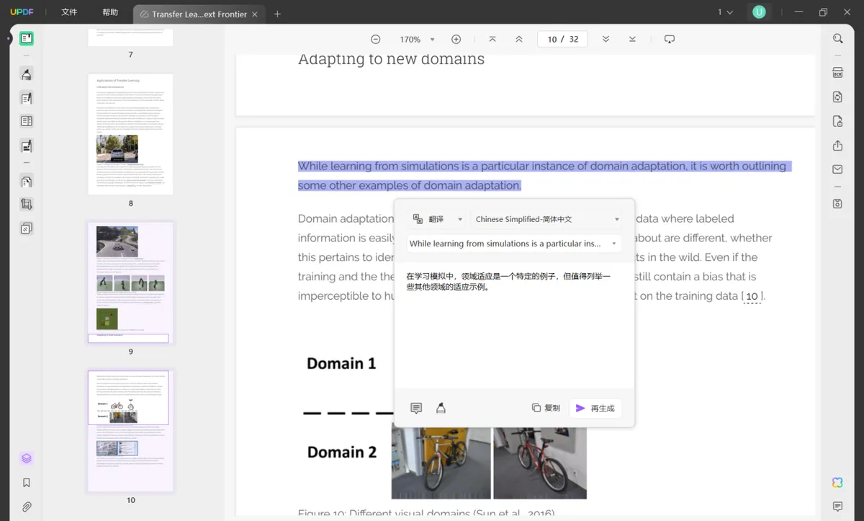Jump to the last page arrow

coord(632,40)
